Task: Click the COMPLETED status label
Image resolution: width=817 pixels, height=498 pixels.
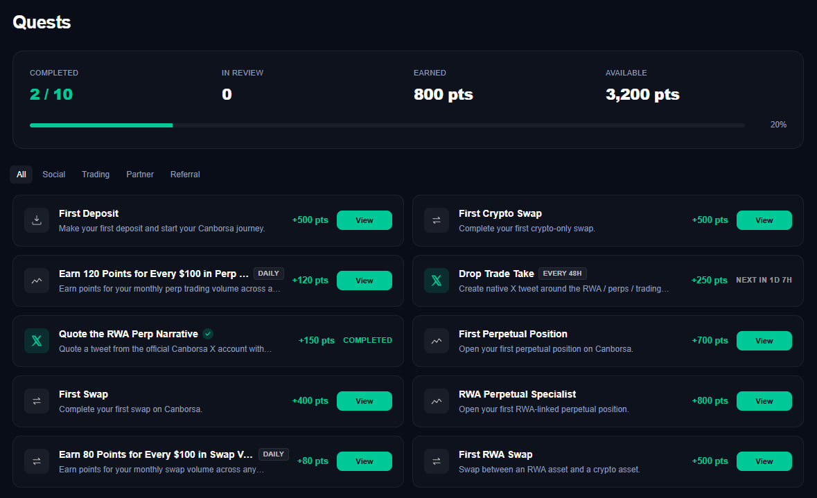Action: coord(367,340)
